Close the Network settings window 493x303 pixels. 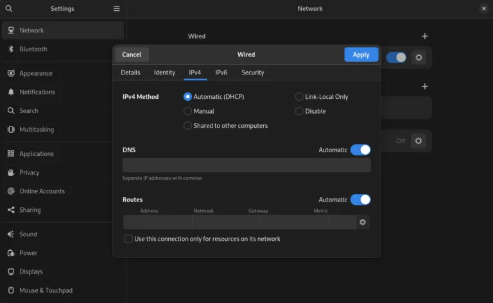tap(484, 8)
